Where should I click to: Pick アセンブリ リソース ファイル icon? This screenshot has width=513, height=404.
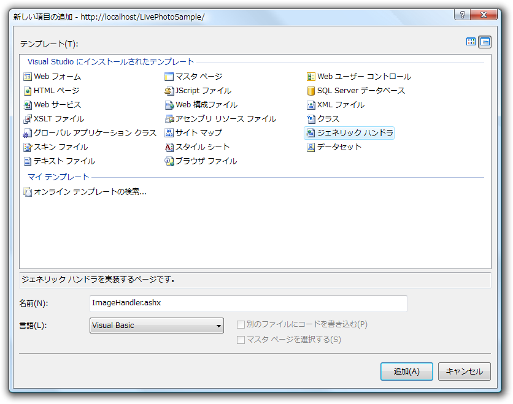click(169, 119)
